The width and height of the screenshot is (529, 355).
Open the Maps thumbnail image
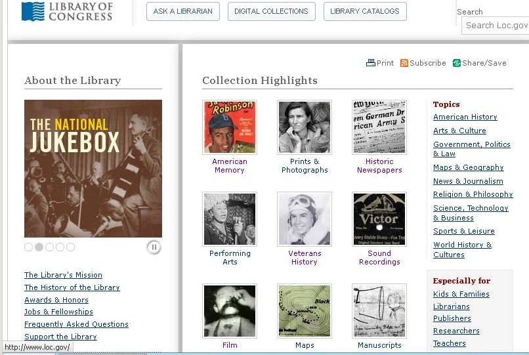pyautogui.click(x=305, y=311)
